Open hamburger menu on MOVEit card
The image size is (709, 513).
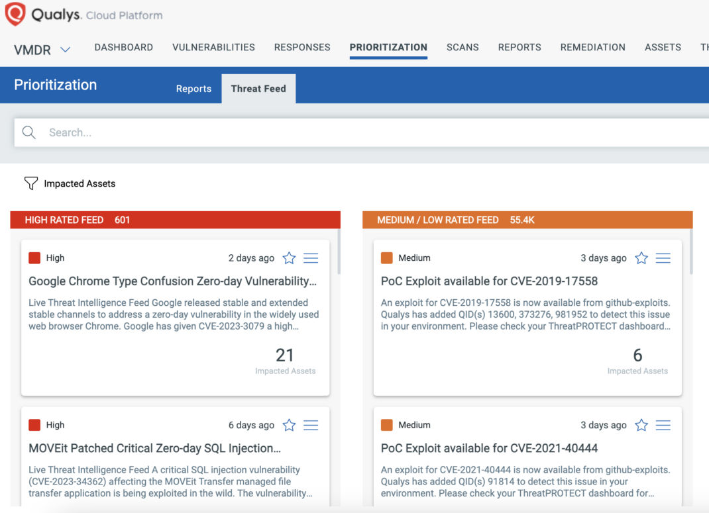click(311, 425)
